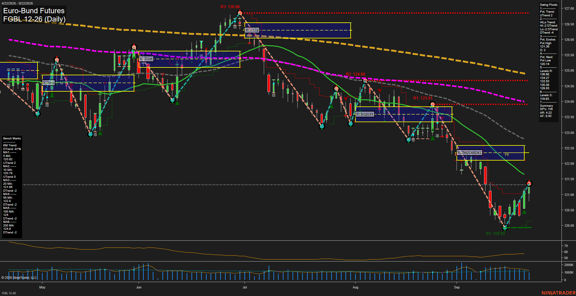The height and width of the screenshot is (296, 576).
Task: Click the 2000K volume axis label
Action: click(x=569, y=265)
